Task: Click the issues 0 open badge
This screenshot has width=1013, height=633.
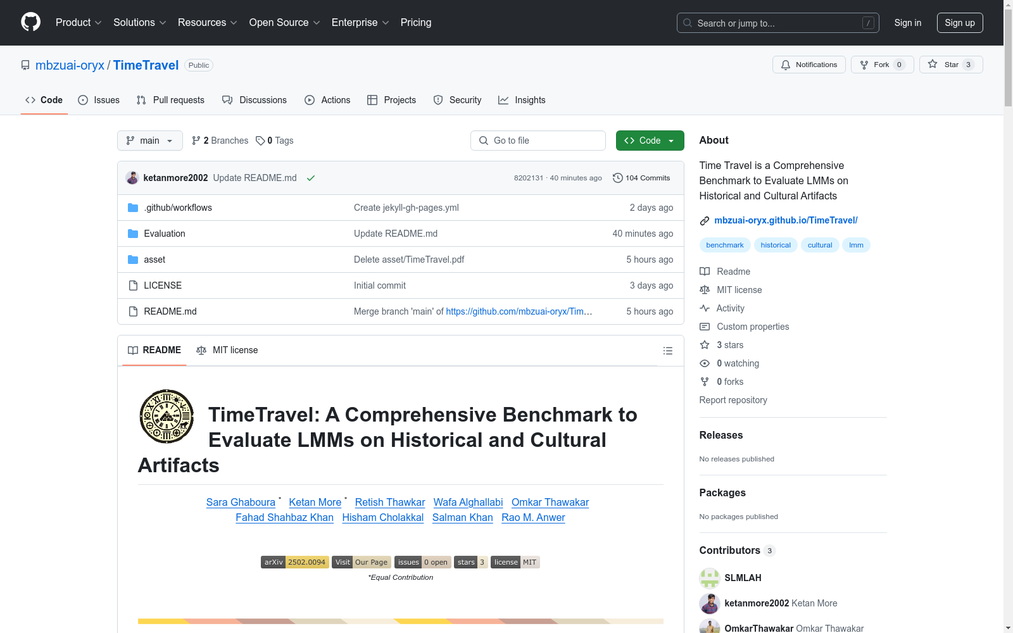Action: [423, 562]
